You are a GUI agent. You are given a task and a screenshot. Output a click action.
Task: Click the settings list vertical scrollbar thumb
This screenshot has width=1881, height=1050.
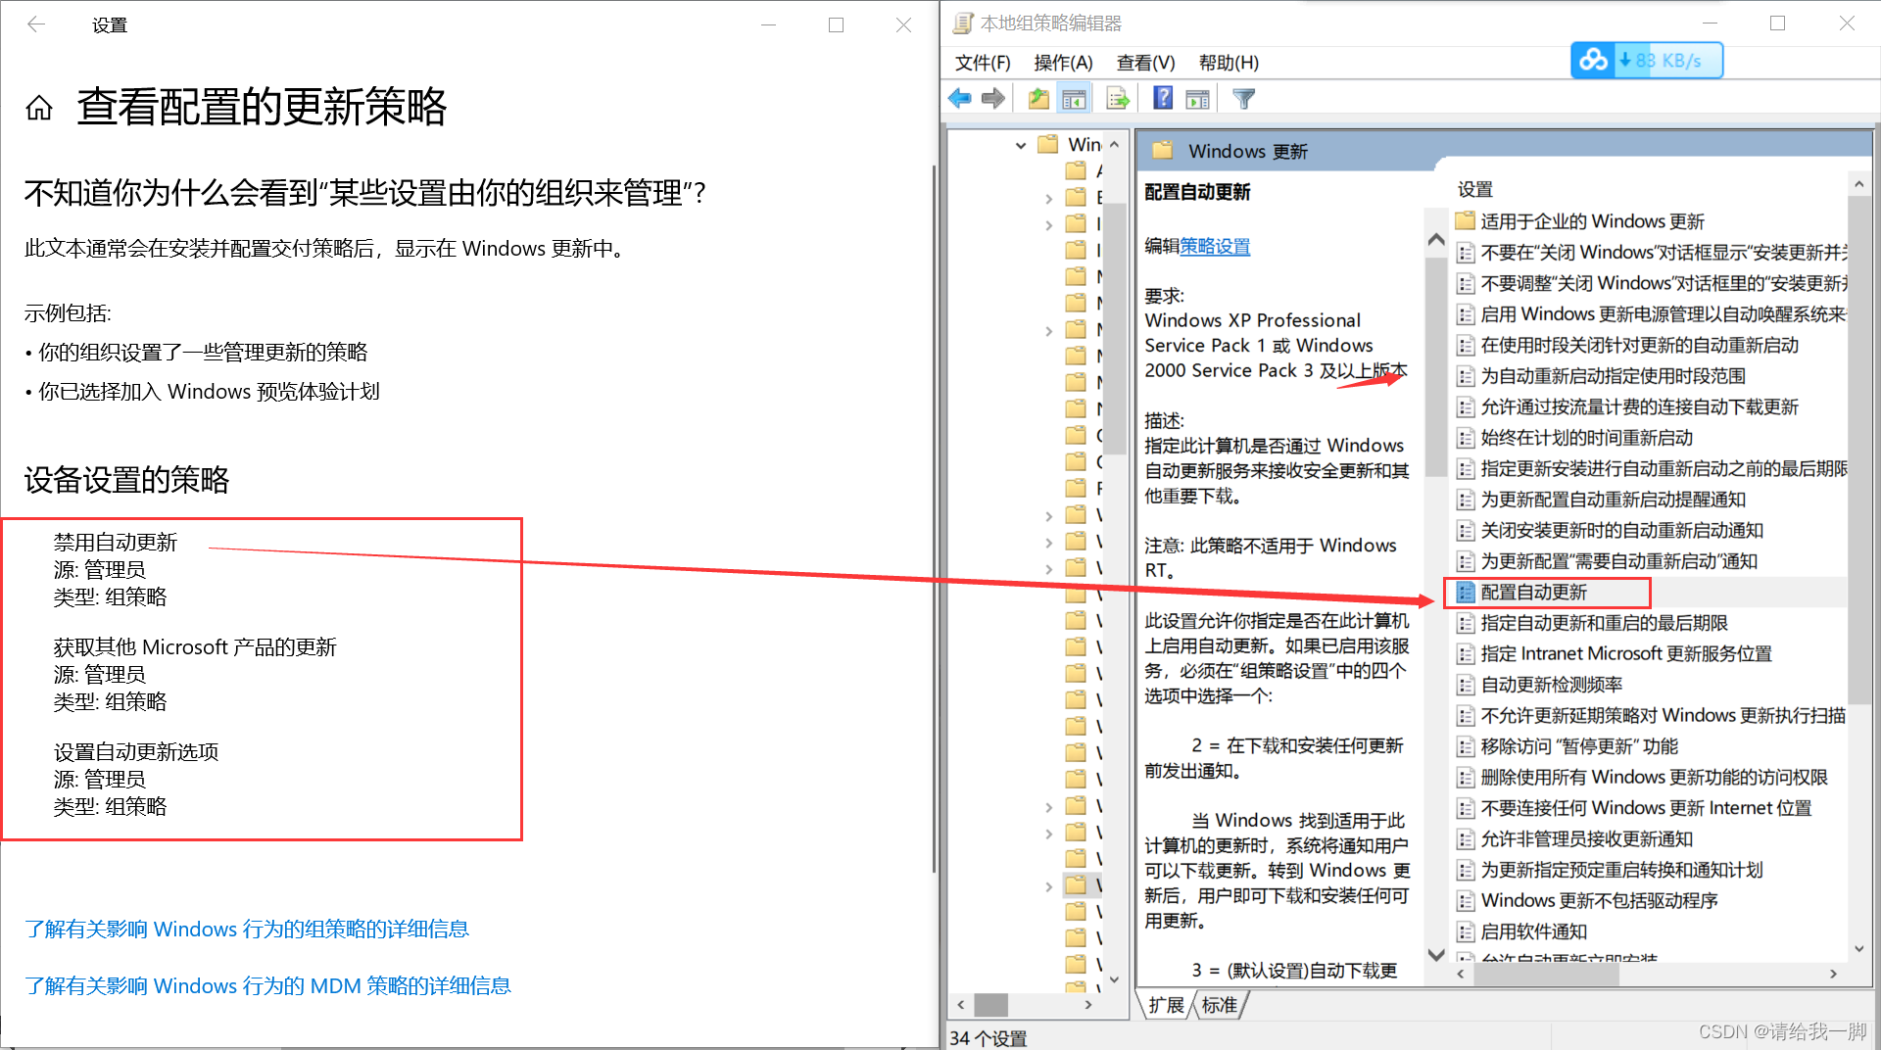coord(1858,451)
